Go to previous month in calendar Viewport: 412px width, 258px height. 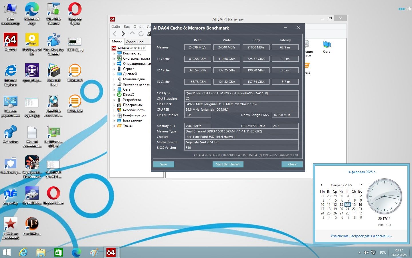321,185
